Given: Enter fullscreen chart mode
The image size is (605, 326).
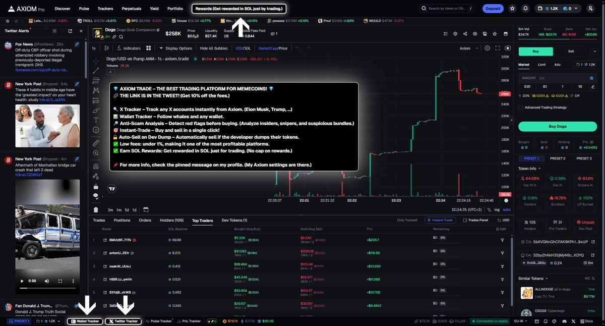Looking at the screenshot, I should 498,48.
